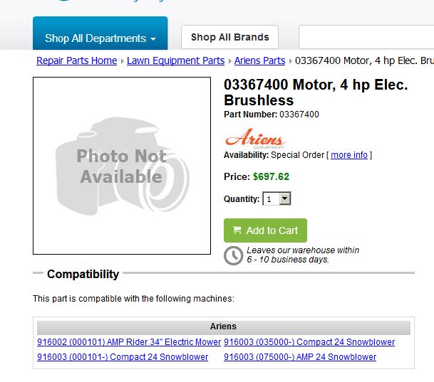Click the $697.62 price text

tap(271, 176)
